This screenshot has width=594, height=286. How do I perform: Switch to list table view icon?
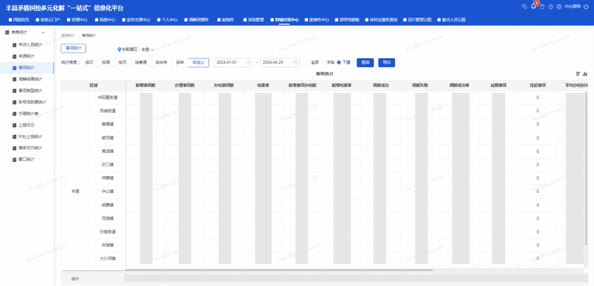pos(578,74)
